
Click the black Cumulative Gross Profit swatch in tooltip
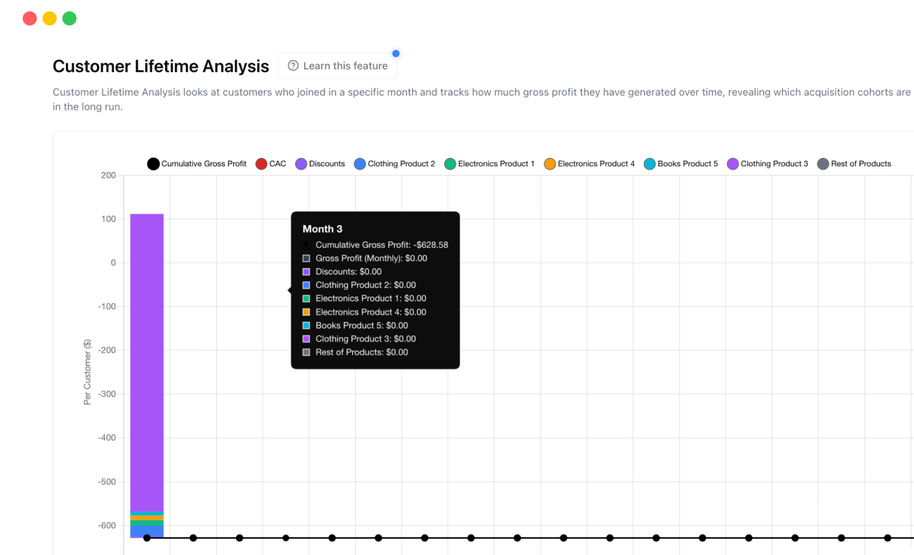click(306, 245)
